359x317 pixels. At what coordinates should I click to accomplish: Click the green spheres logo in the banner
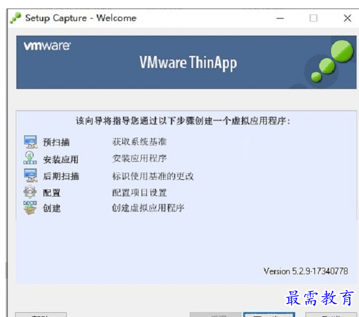(331, 61)
